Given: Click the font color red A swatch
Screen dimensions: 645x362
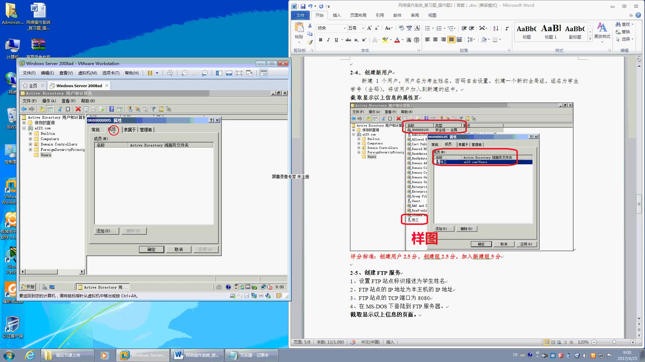Looking at the screenshot, I should click(397, 40).
